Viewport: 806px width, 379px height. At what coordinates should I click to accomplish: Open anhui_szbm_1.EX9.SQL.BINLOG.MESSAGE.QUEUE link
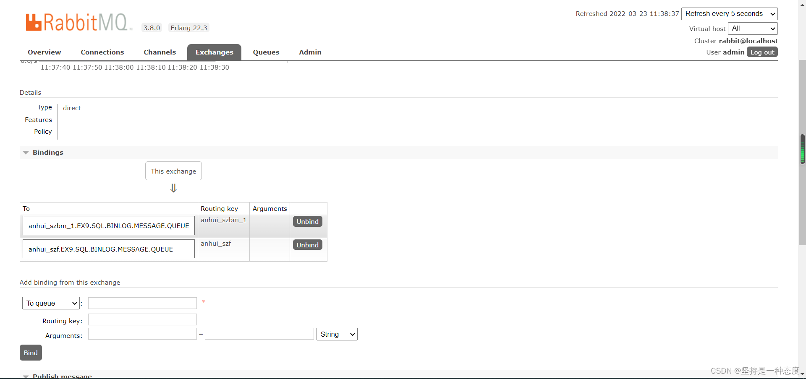click(x=109, y=226)
